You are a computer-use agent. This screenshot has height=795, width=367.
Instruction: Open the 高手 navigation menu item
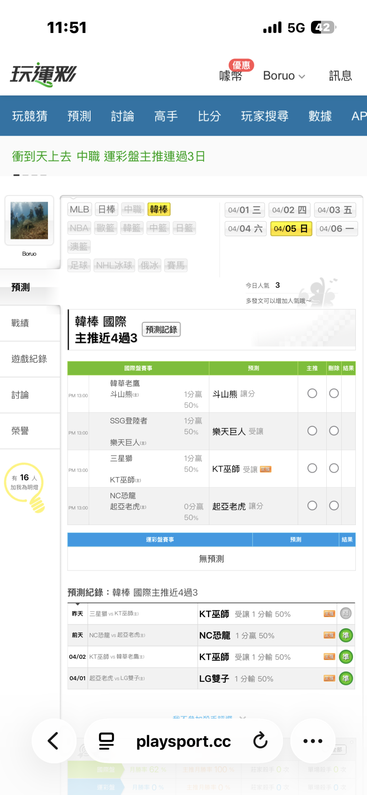click(166, 116)
